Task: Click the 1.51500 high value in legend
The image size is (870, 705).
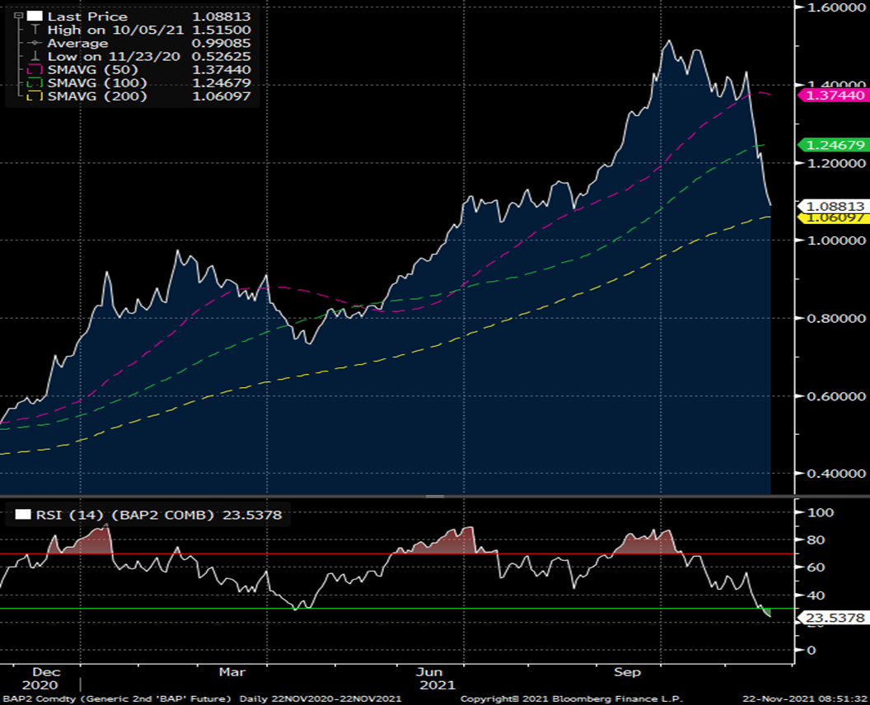Action: pyautogui.click(x=222, y=30)
